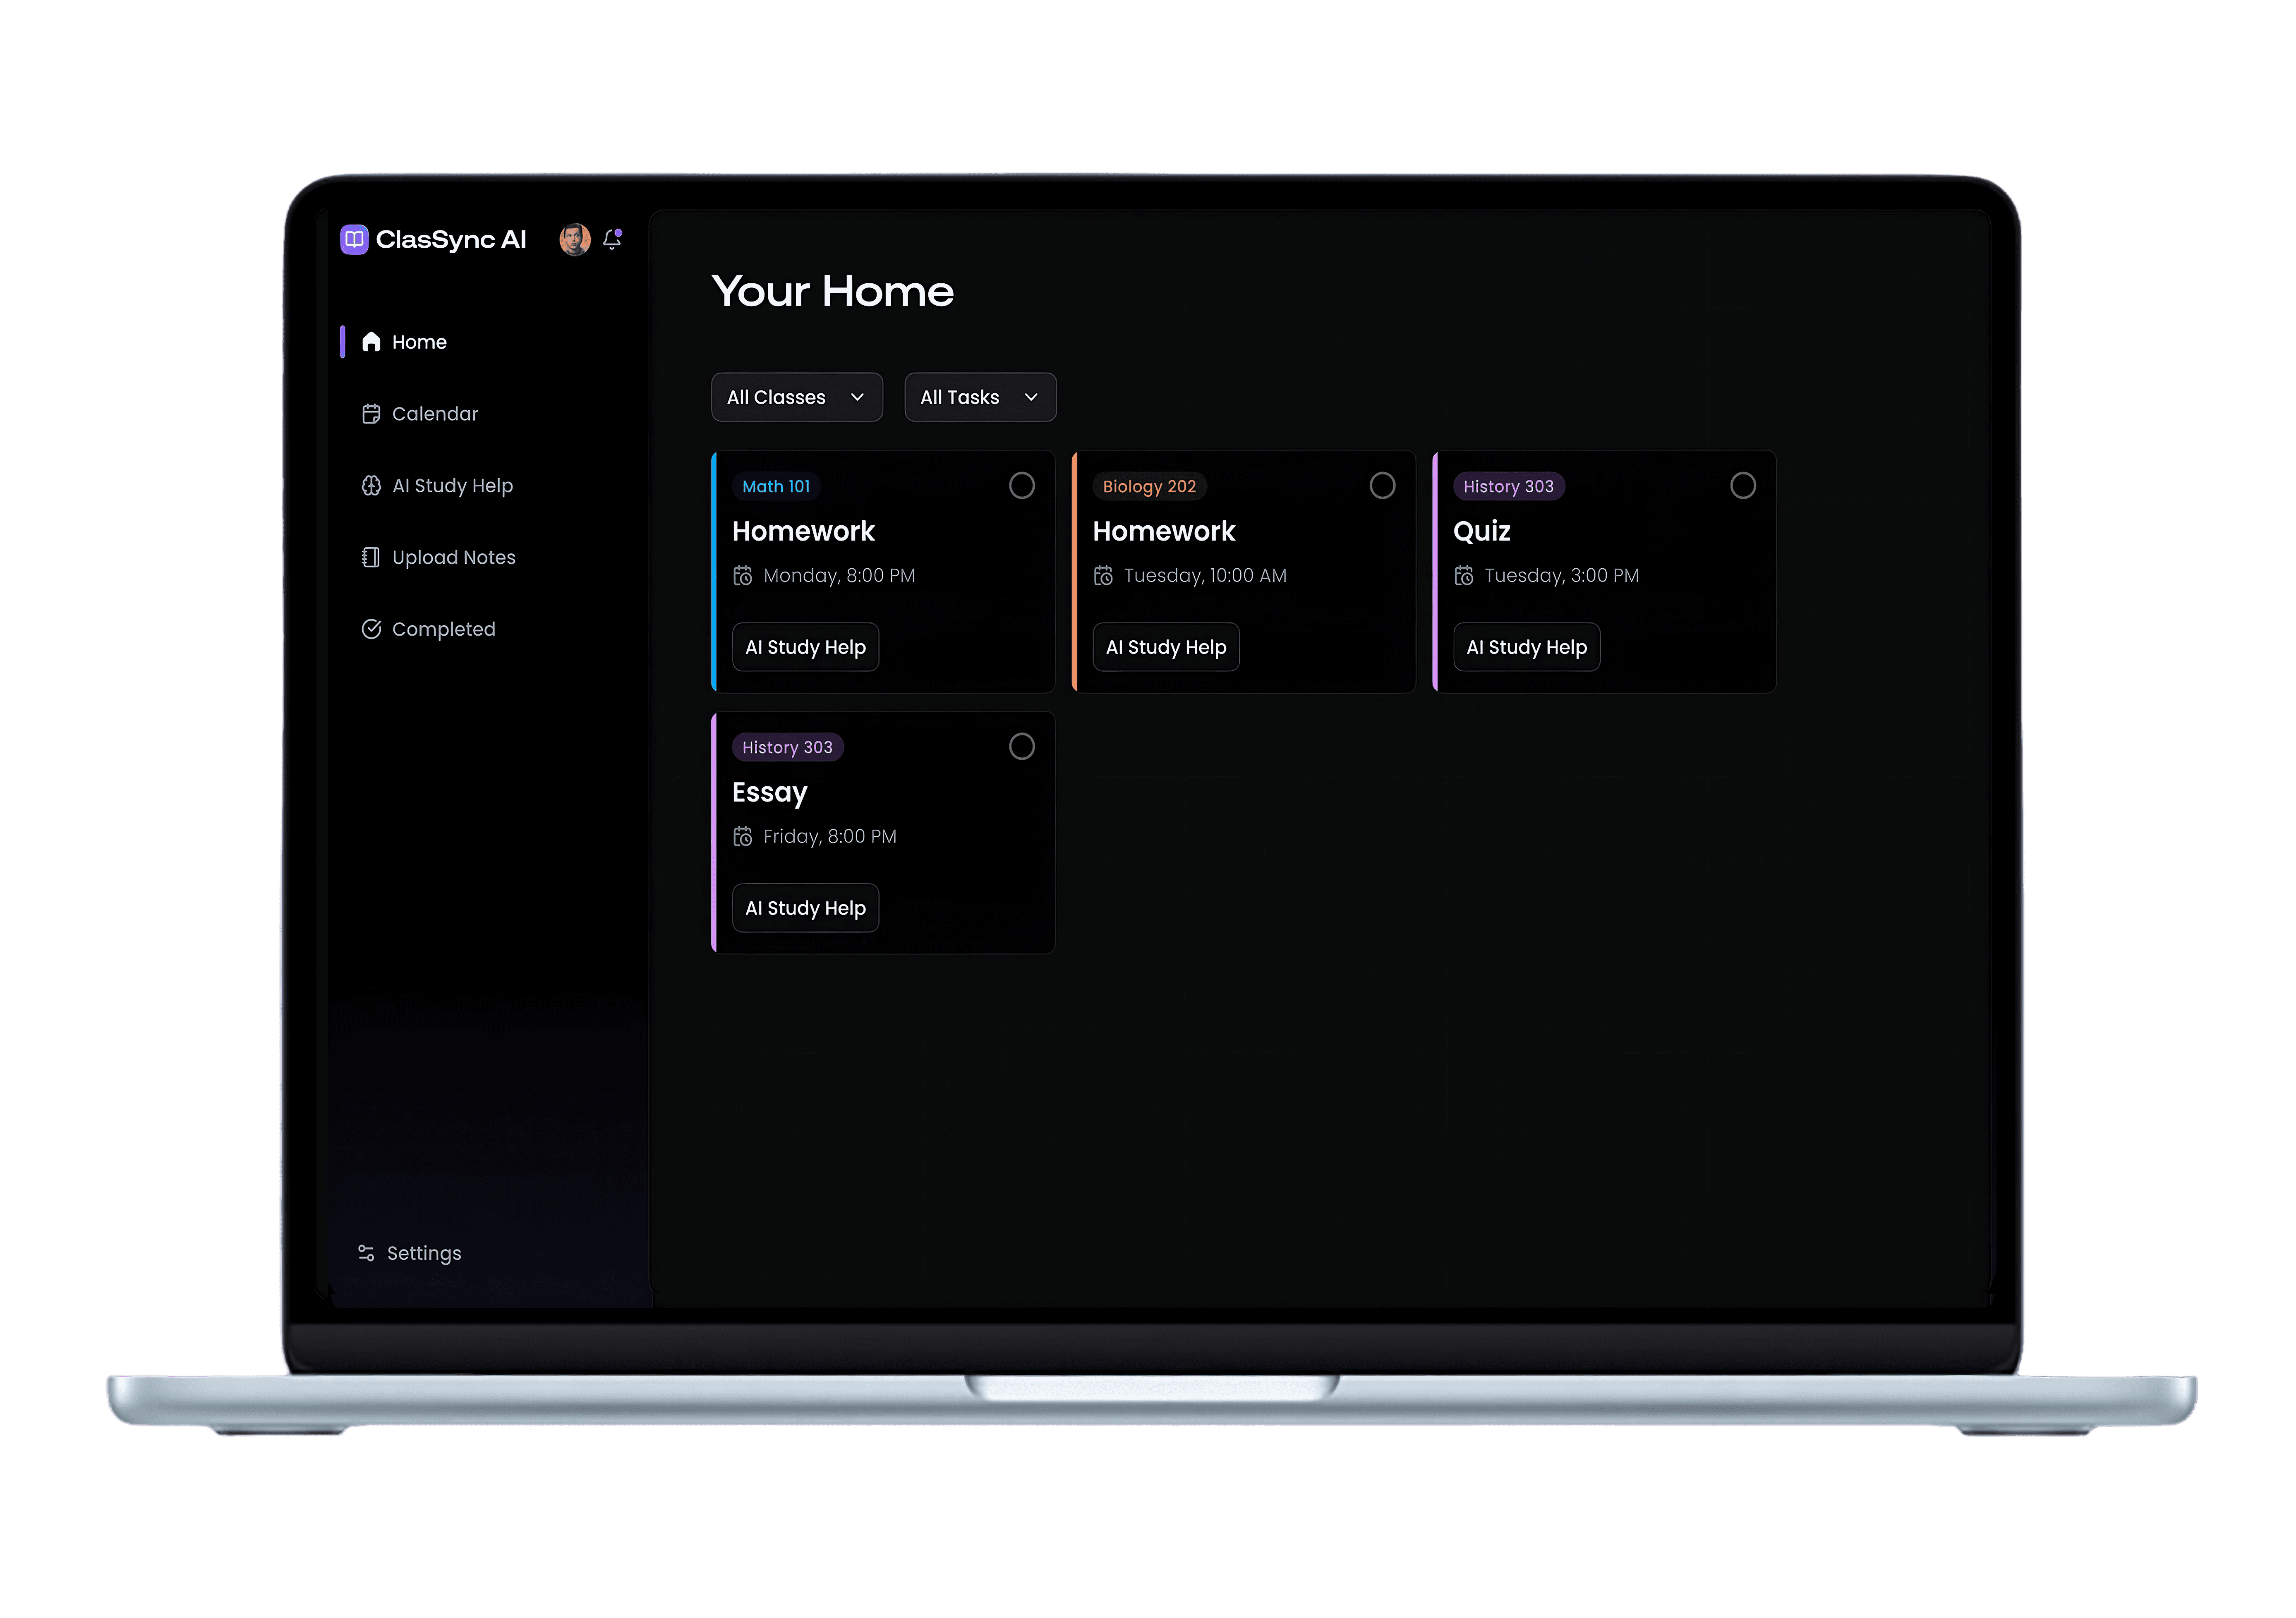Click the Upload Notes notebook icon
2296x1618 pixels.
pos(371,557)
